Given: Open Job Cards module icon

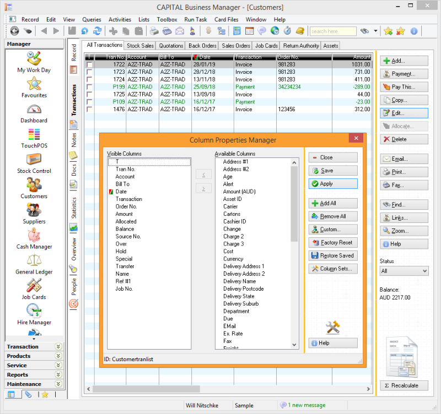Looking at the screenshot, I should (x=34, y=285).
